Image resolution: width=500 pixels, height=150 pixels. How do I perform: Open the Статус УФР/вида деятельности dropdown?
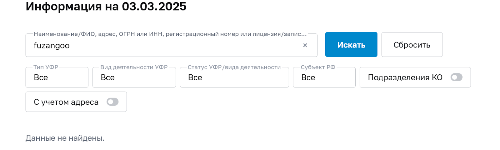click(234, 77)
